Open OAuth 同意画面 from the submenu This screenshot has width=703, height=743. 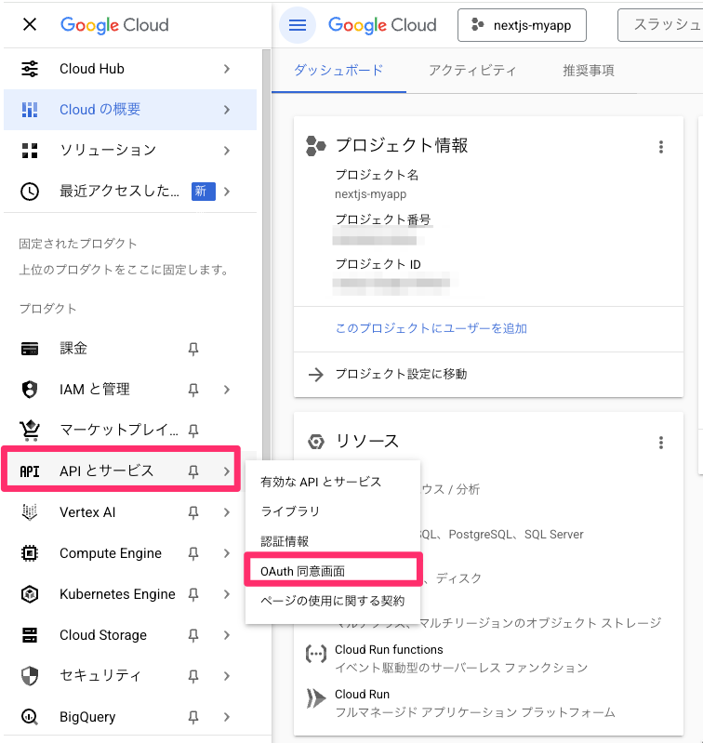click(333, 572)
